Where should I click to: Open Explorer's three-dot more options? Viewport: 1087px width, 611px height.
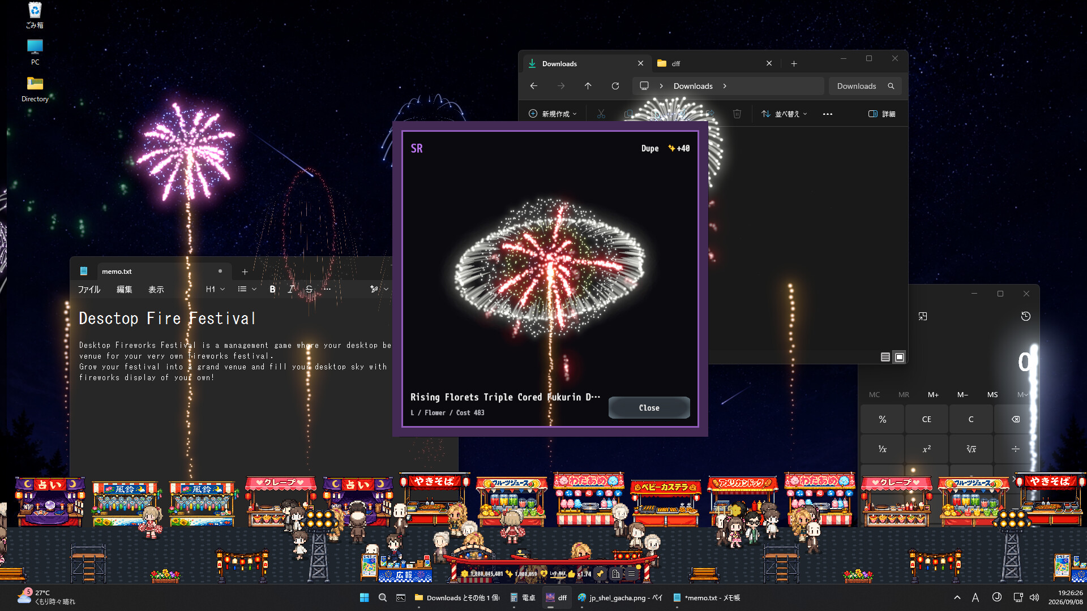point(828,114)
